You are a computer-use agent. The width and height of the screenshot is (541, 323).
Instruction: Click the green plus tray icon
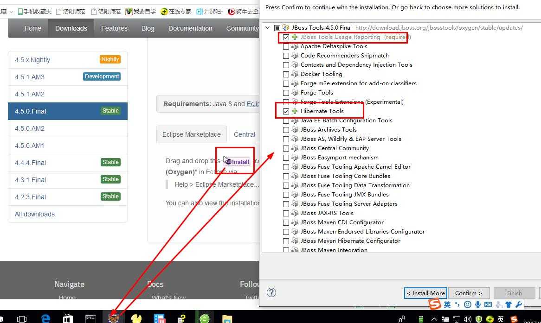click(x=489, y=319)
